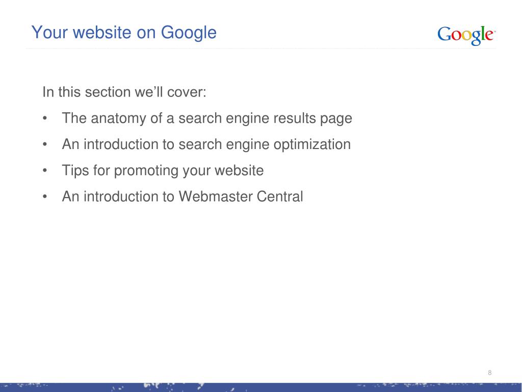
Task: Click the divider line under the title
Action: click(261, 48)
